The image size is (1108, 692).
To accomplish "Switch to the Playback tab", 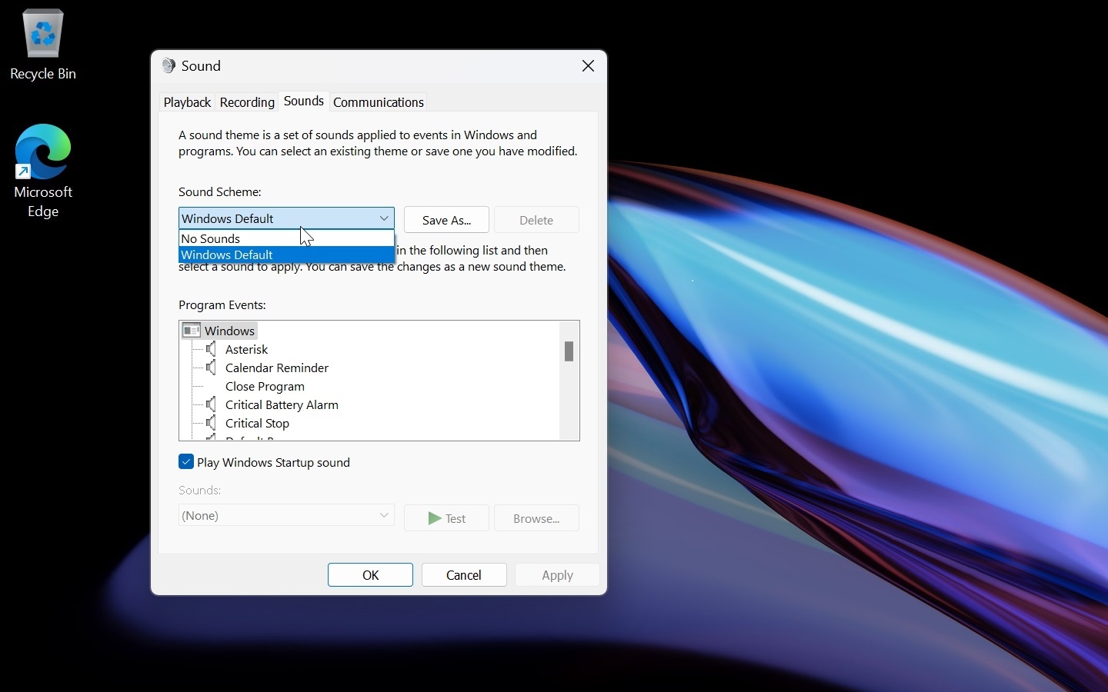I will tap(187, 102).
